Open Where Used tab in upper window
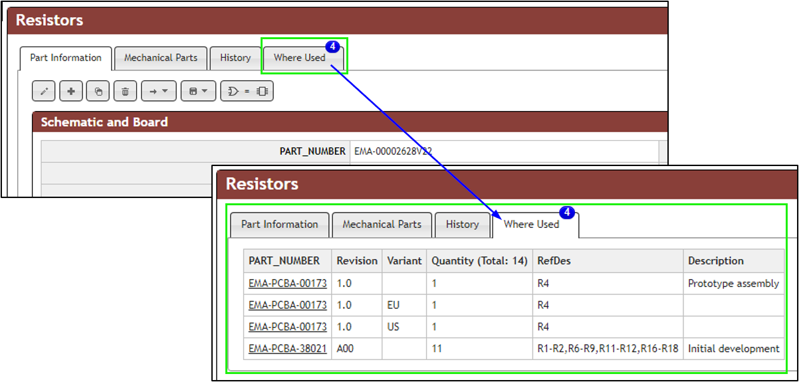799x382 pixels. pos(300,58)
